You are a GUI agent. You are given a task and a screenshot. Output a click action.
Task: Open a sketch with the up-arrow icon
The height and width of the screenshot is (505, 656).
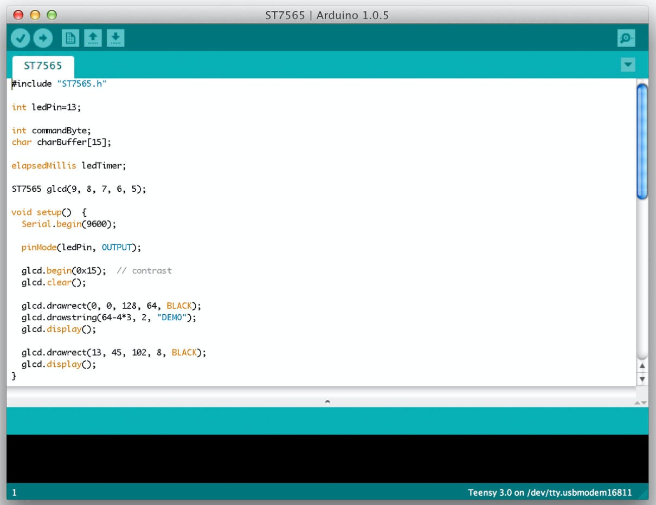tap(93, 38)
